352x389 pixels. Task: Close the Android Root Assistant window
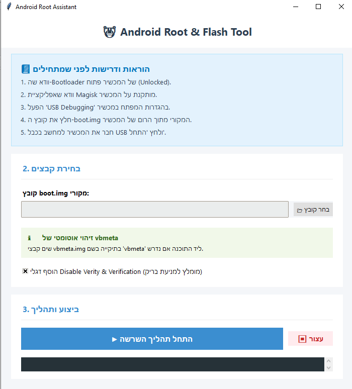[x=341, y=7]
